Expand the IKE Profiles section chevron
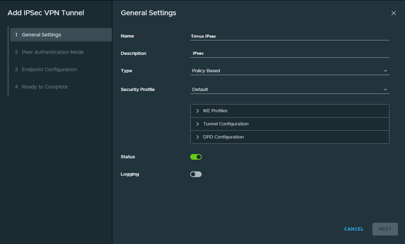The image size is (405, 244). pyautogui.click(x=198, y=111)
